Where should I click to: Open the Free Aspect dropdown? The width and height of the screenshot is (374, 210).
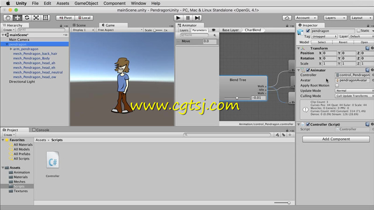(120, 30)
